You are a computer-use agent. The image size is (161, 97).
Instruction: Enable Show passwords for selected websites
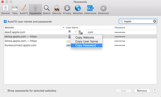click(x=5, y=91)
